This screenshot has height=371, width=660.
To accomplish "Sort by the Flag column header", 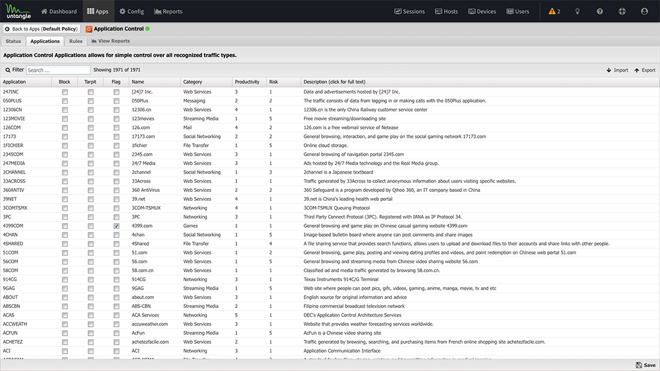I will (116, 82).
